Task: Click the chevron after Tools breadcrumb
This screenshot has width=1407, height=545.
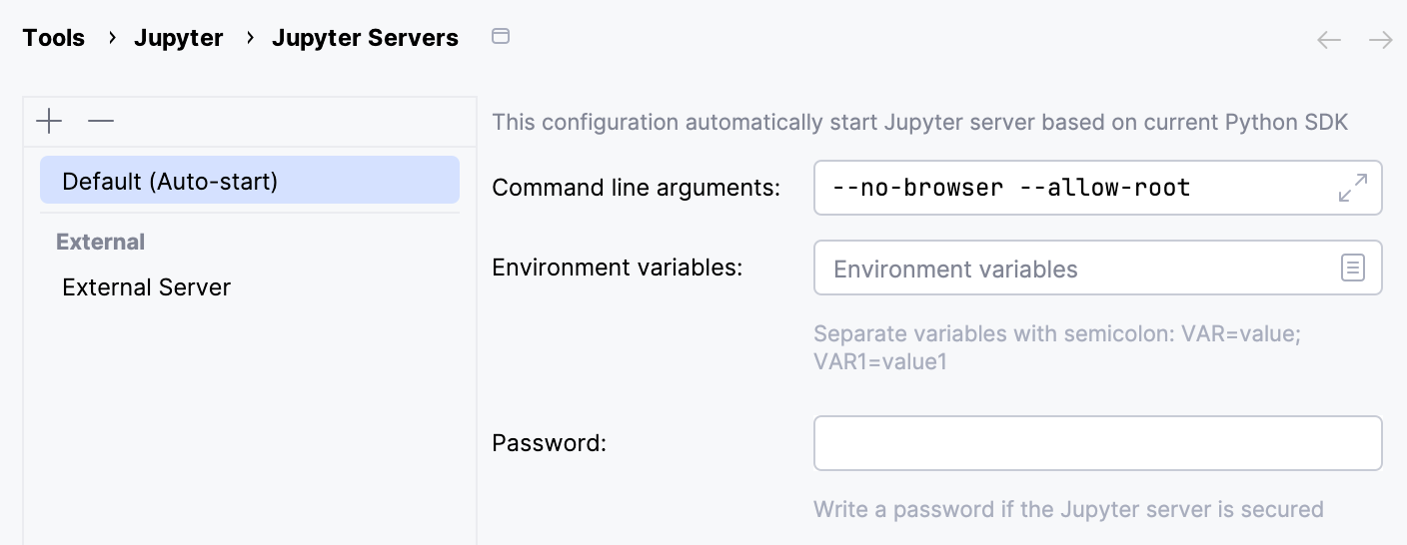Action: coord(113,38)
